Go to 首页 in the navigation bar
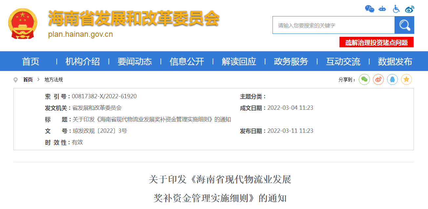The image size is (428, 209). point(31,61)
